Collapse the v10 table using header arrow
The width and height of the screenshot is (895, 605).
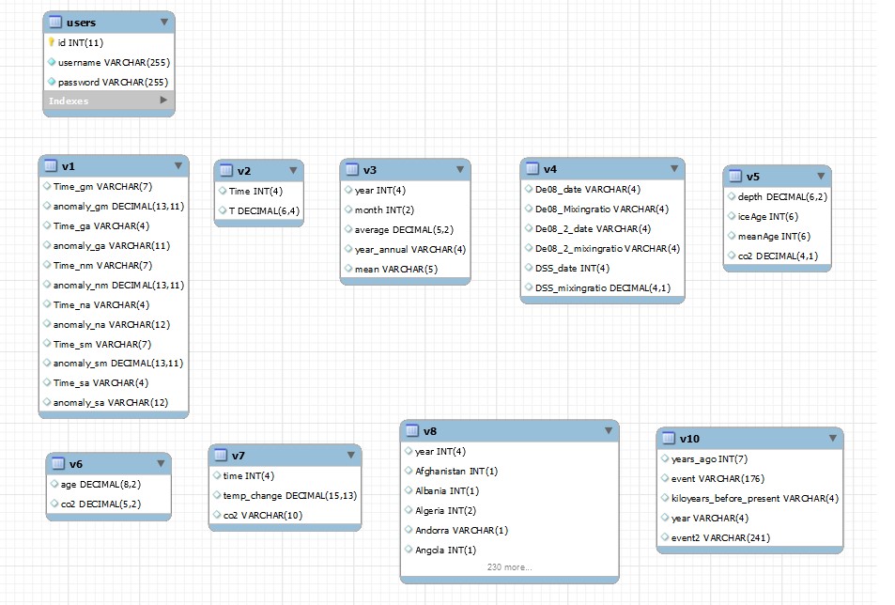pos(833,438)
